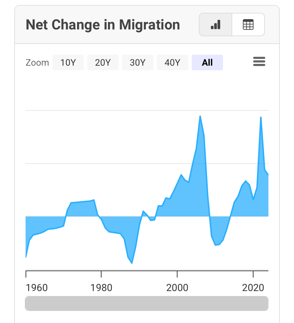
Task: Click the migration peak near 2022
Action: (261, 117)
